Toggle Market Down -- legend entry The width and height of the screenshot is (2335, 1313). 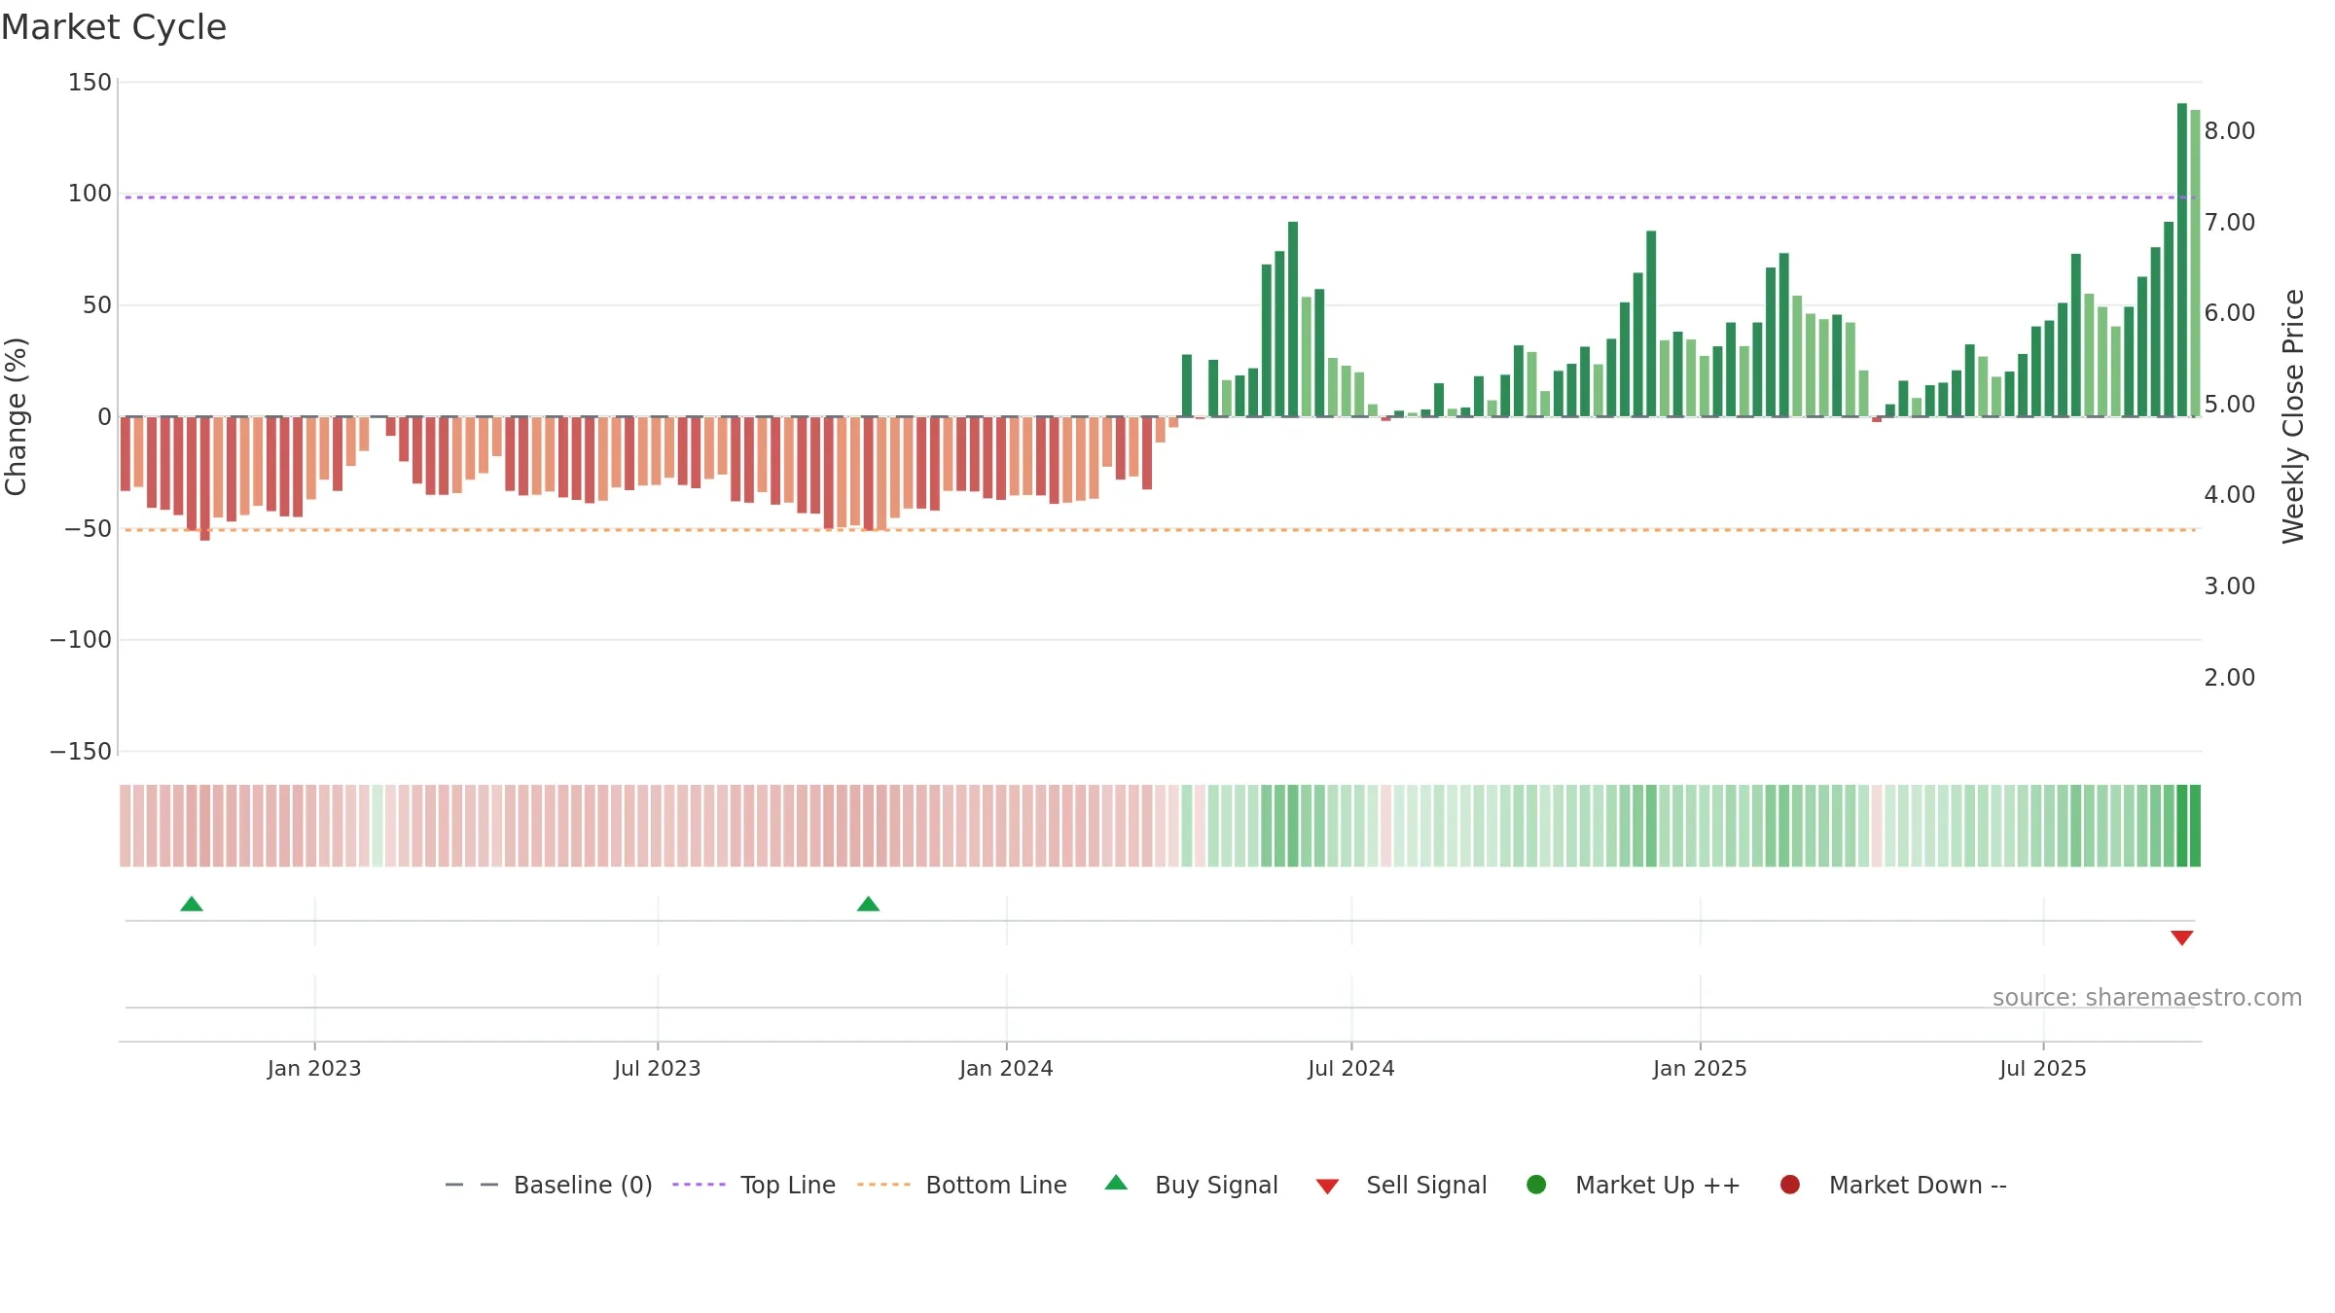click(x=1893, y=1185)
